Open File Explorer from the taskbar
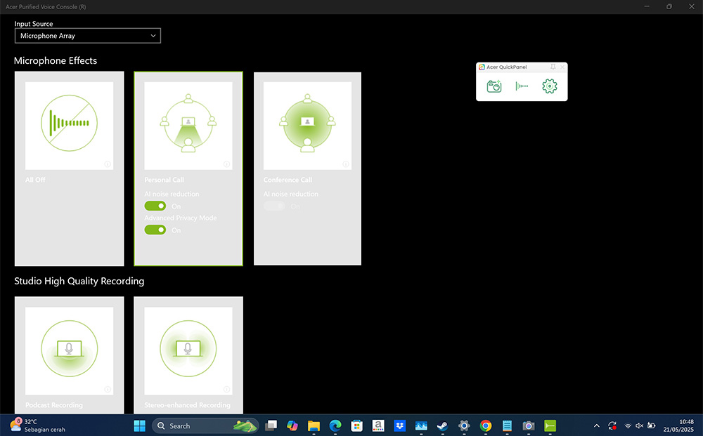The height and width of the screenshot is (436, 703). (x=314, y=425)
